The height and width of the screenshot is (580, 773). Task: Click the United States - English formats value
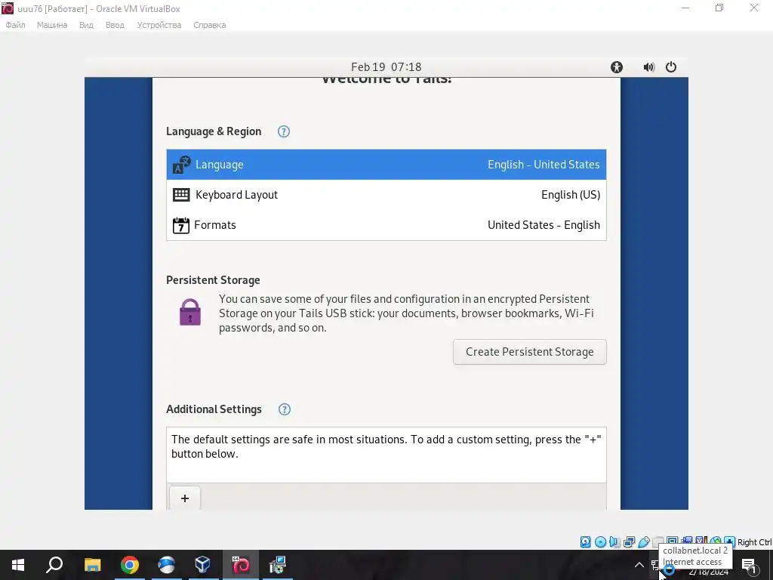544,225
